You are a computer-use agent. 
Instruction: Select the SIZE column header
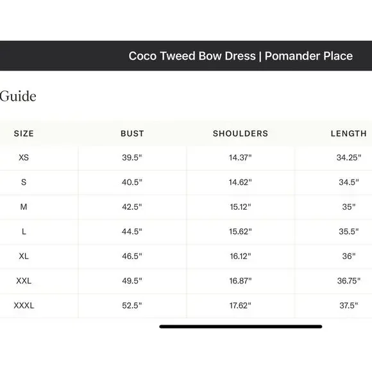tap(24, 133)
